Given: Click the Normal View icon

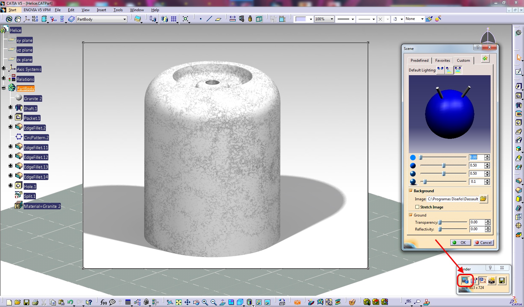Looking at the screenshot, I should pyautogui.click(x=222, y=302).
